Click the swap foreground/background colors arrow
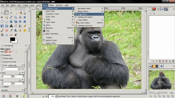175x98 pixels. tap(16, 38)
